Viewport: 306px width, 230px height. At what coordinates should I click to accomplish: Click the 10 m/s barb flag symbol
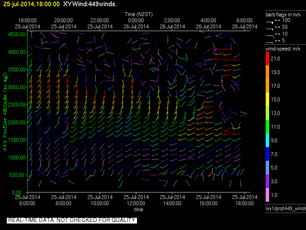pos(270,36)
